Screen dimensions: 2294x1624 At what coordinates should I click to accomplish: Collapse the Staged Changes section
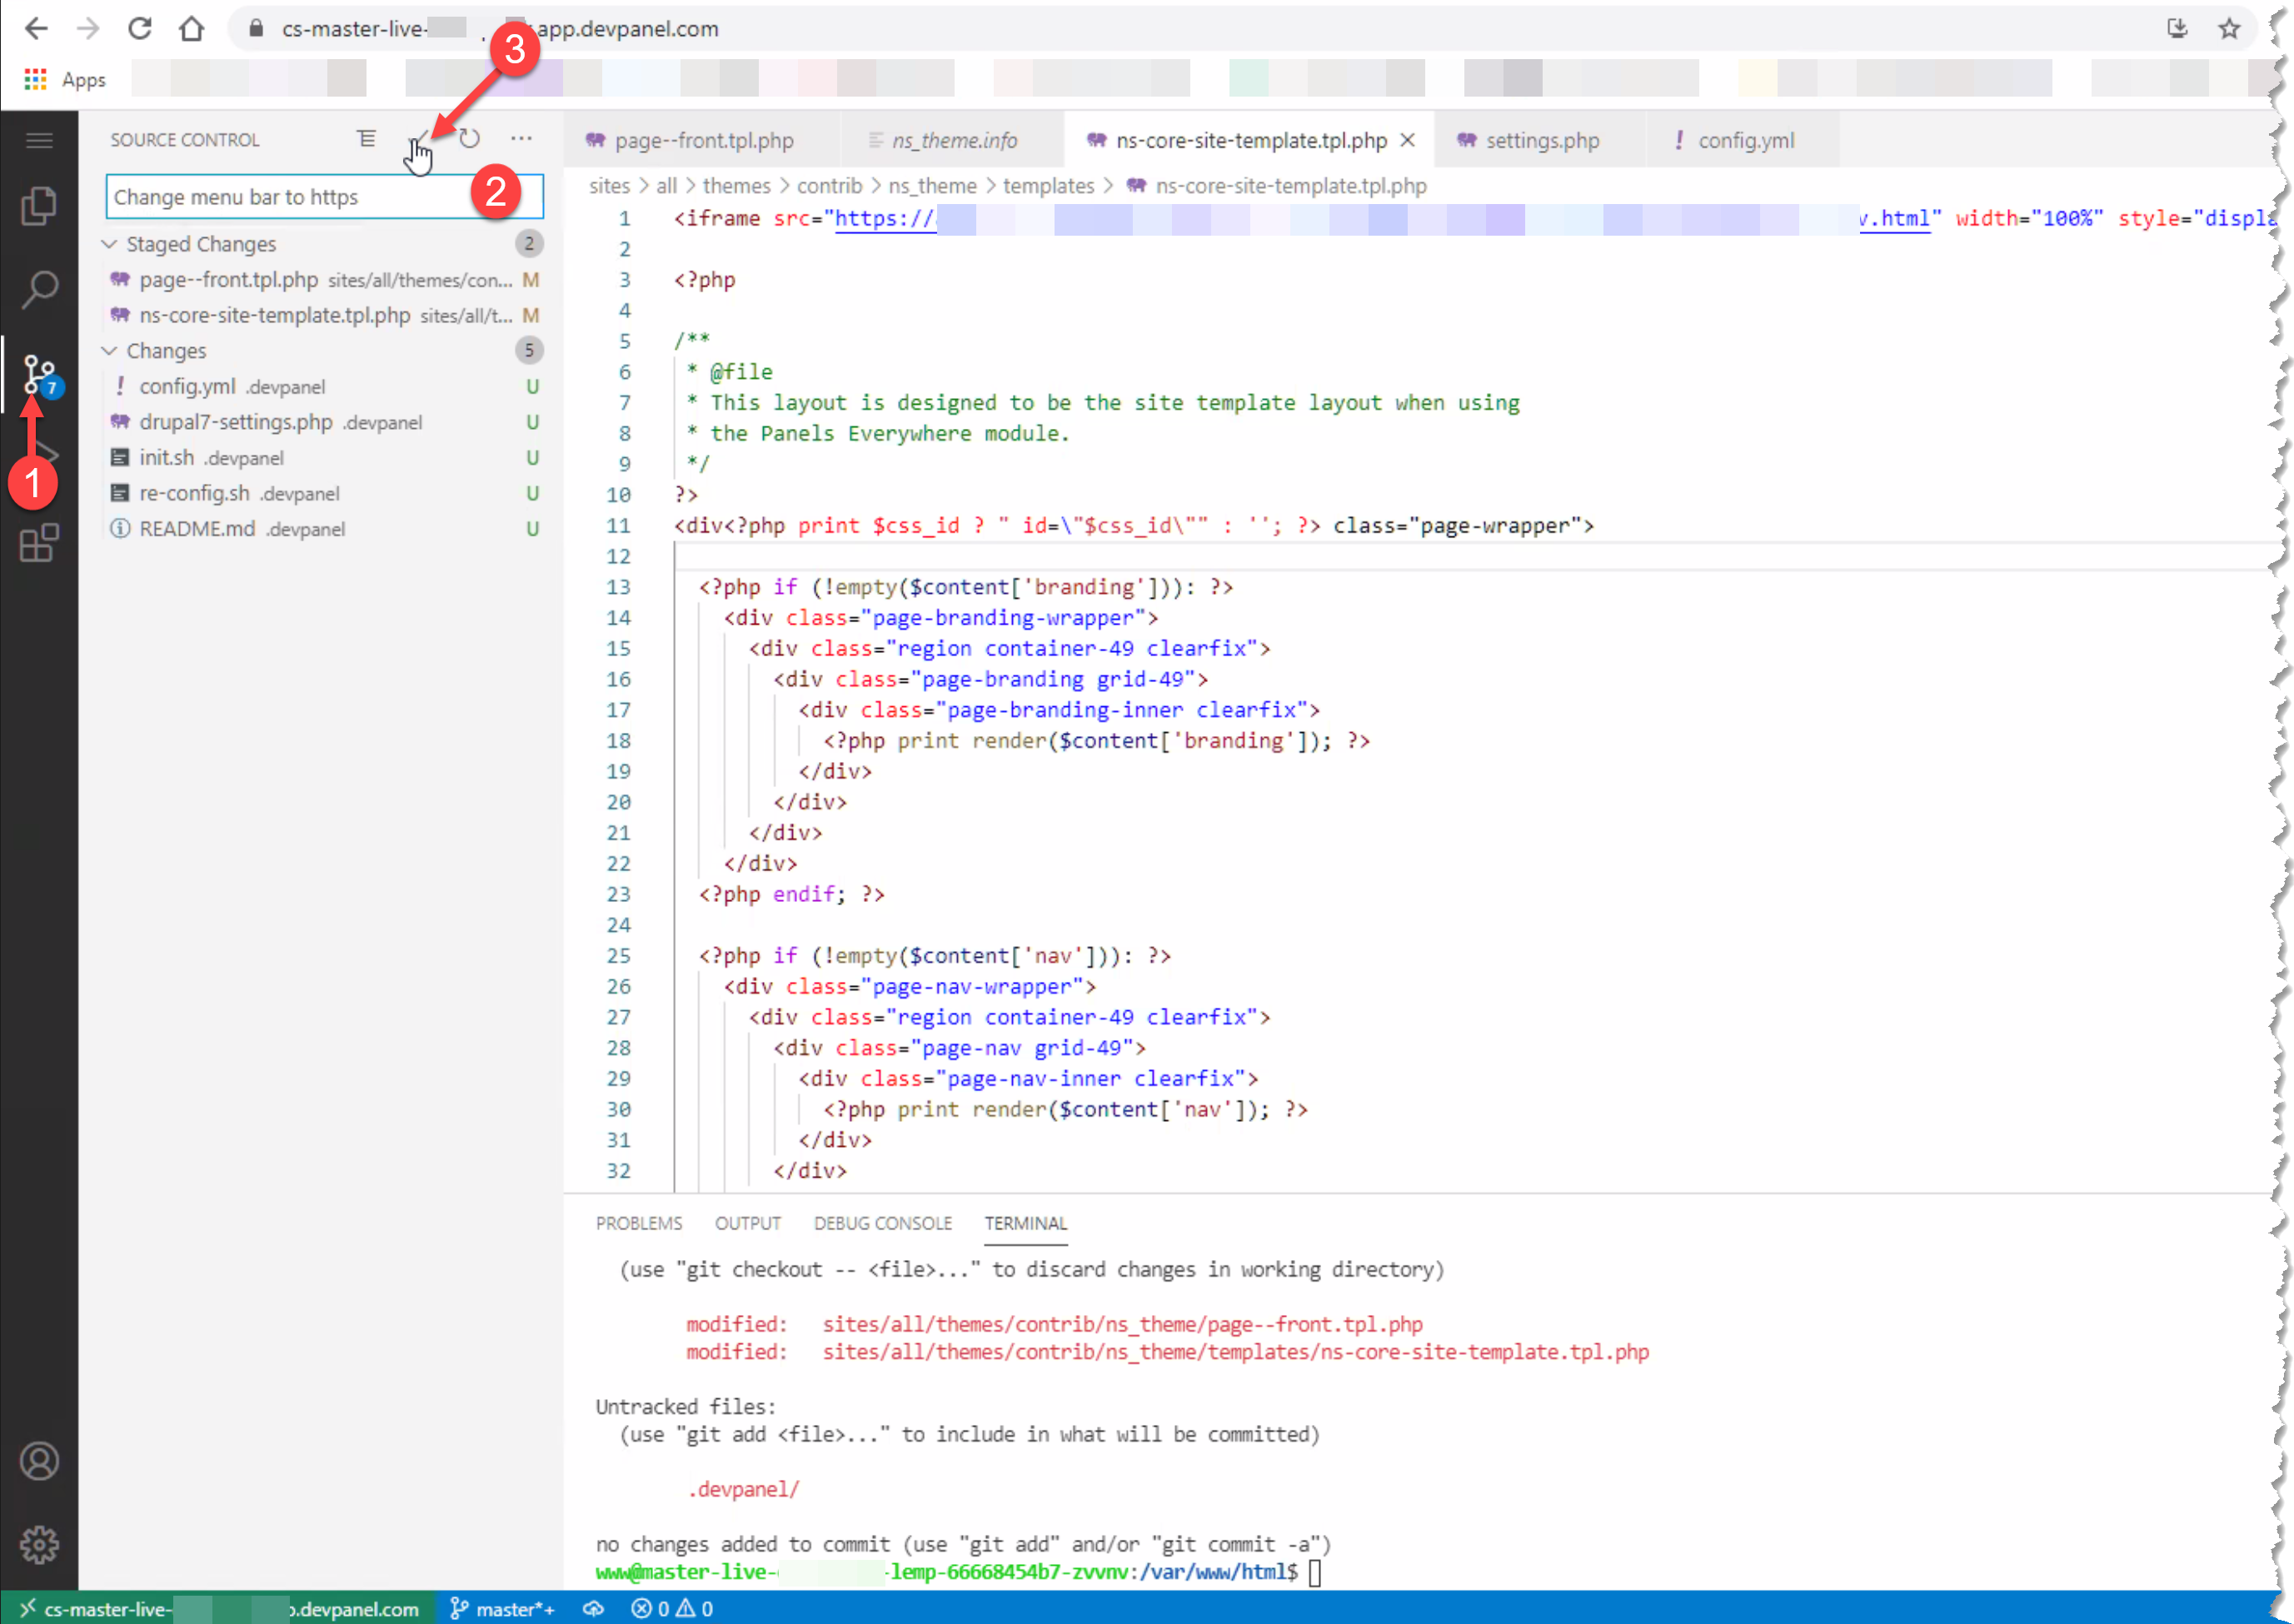point(110,243)
